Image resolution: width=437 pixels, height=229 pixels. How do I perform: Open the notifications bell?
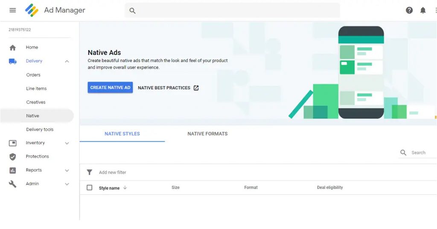(423, 10)
